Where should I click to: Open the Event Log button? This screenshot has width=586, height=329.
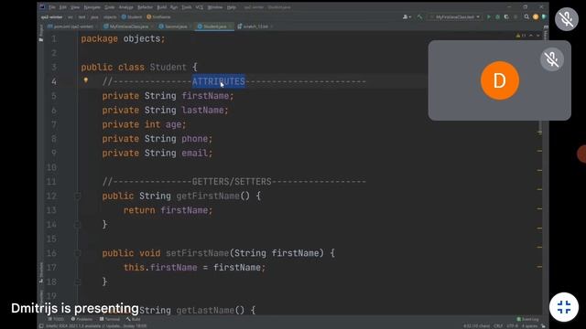click(x=527, y=319)
